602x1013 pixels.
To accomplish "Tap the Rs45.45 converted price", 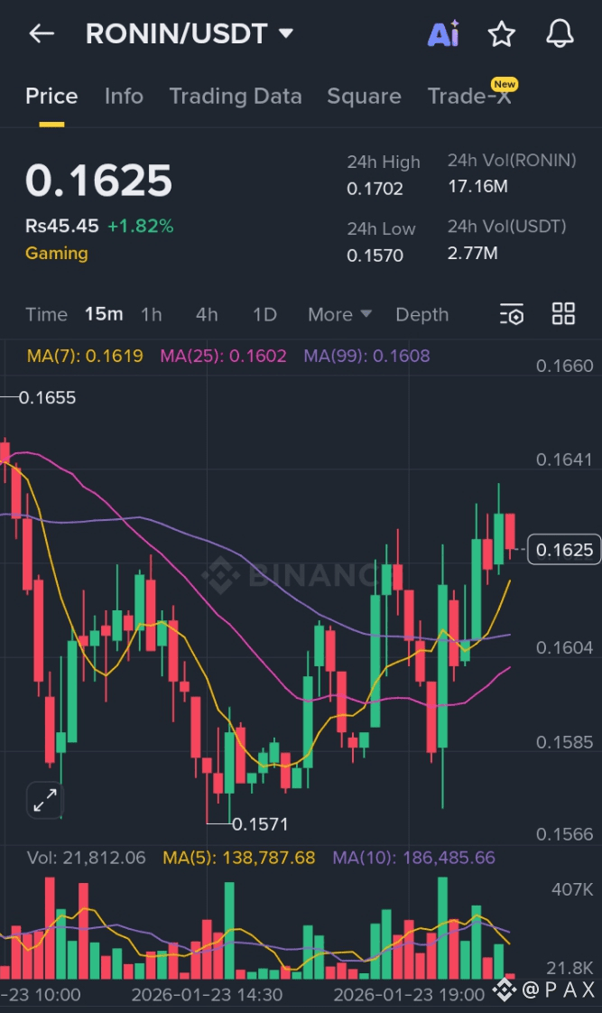I will [62, 226].
